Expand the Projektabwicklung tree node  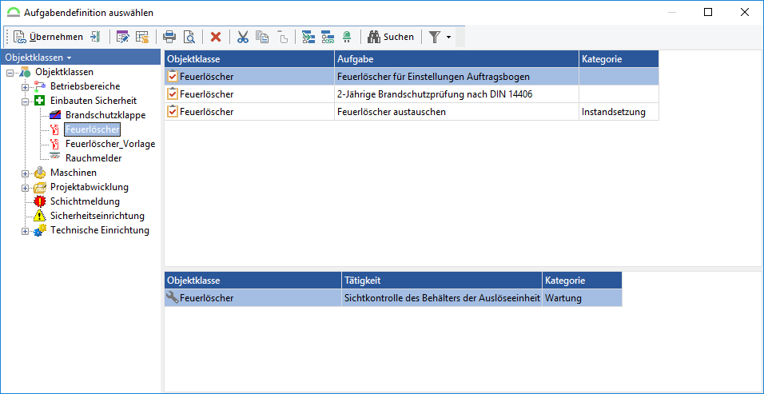[26, 188]
